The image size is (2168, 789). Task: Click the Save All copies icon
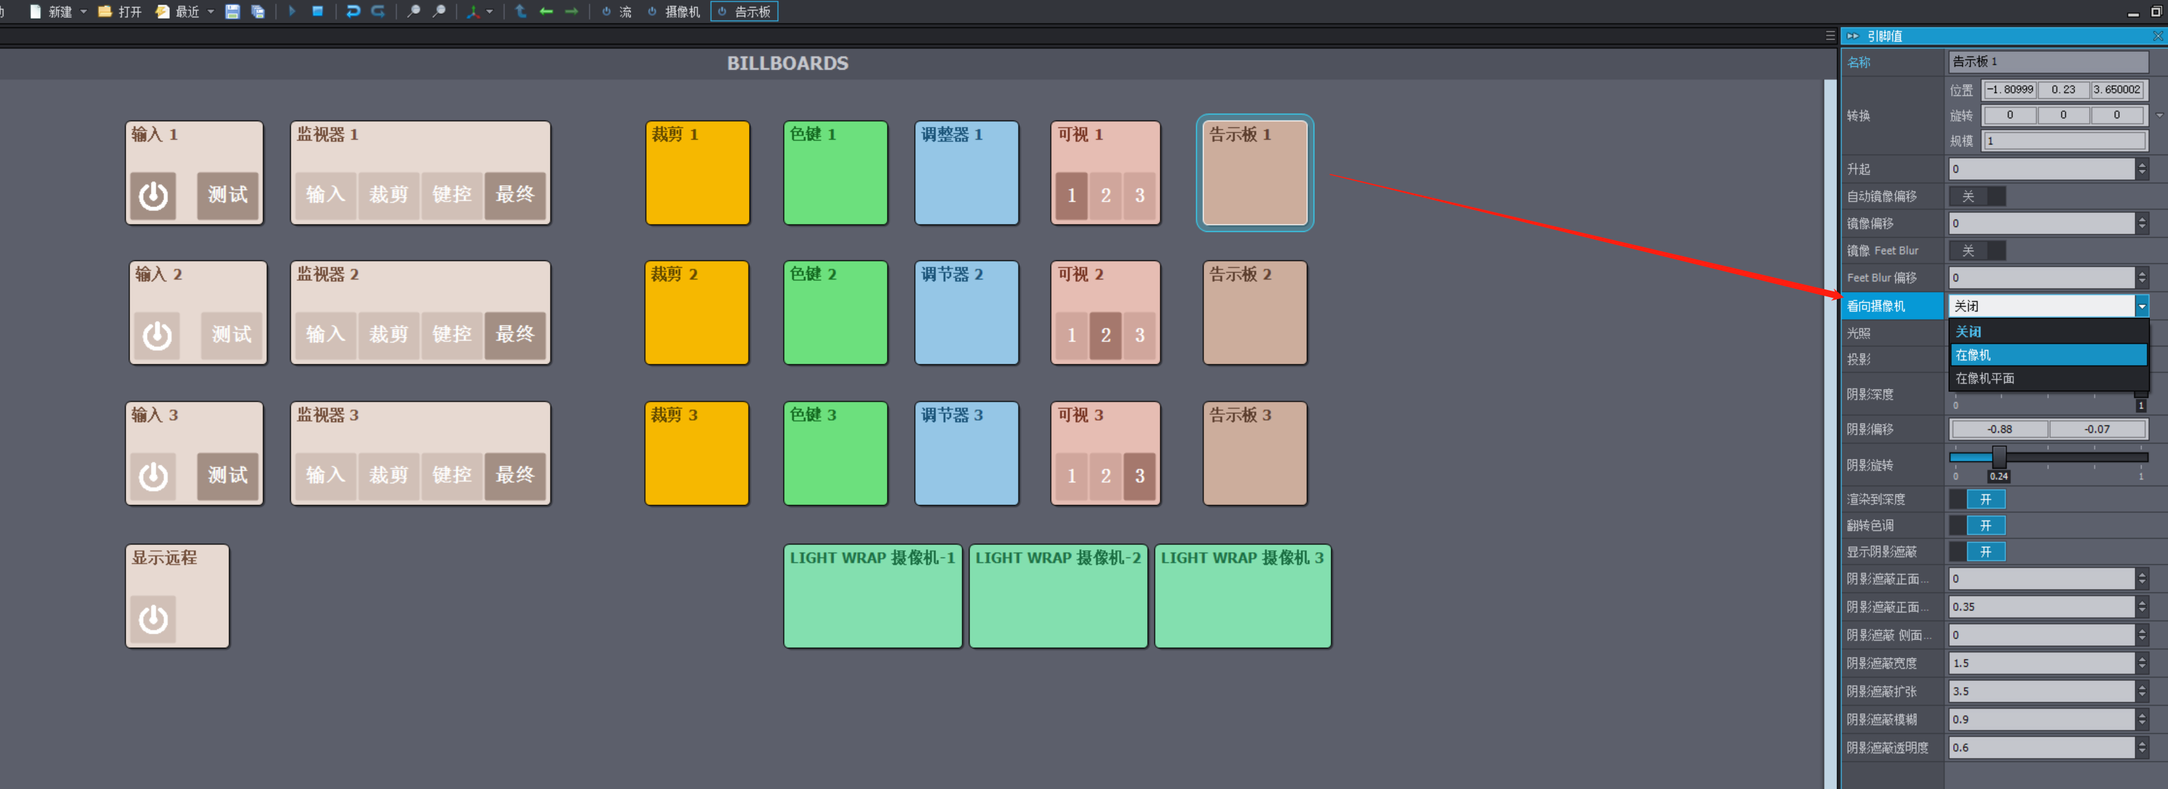coord(258,12)
